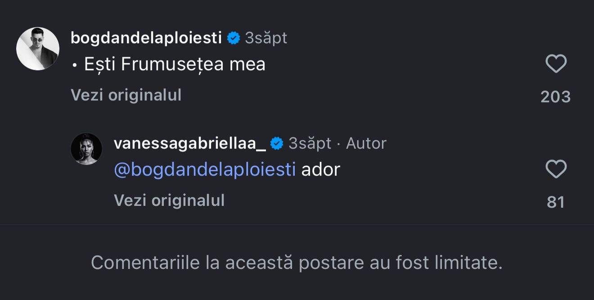Viewport: 594px width, 300px height.
Task: Click the Autor label on the reply
Action: (365, 143)
